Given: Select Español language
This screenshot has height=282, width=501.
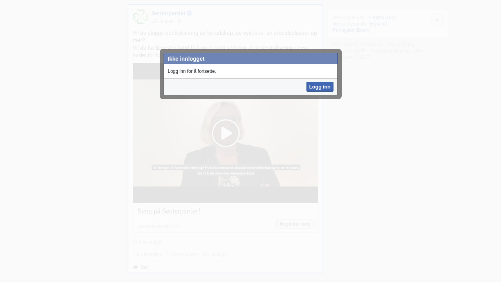Looking at the screenshot, I should click(378, 24).
